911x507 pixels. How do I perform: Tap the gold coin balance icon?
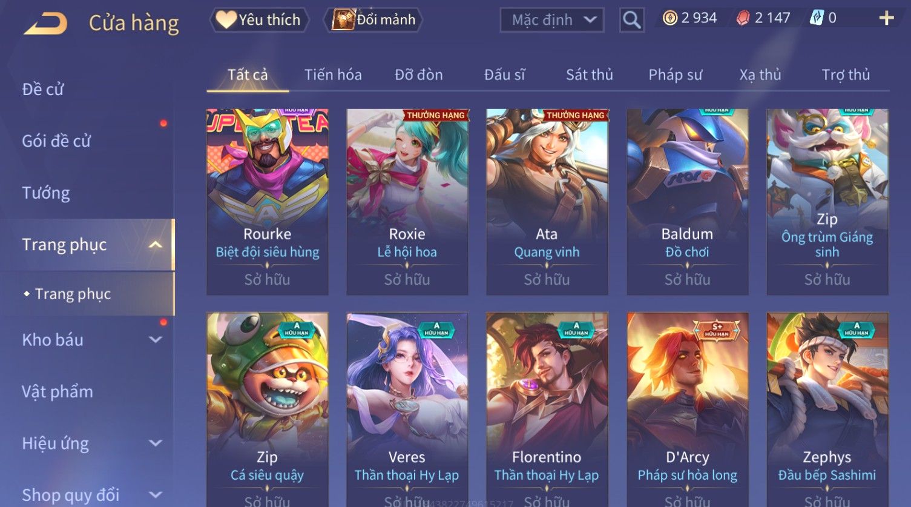[669, 18]
